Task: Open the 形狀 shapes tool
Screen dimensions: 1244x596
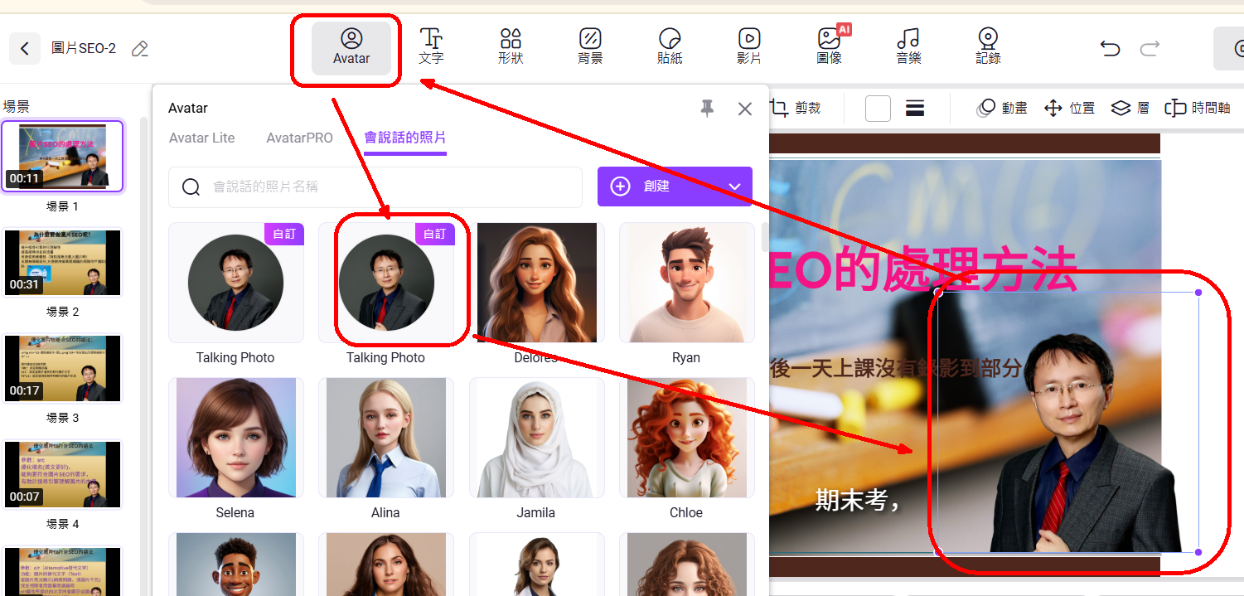Action: [511, 46]
